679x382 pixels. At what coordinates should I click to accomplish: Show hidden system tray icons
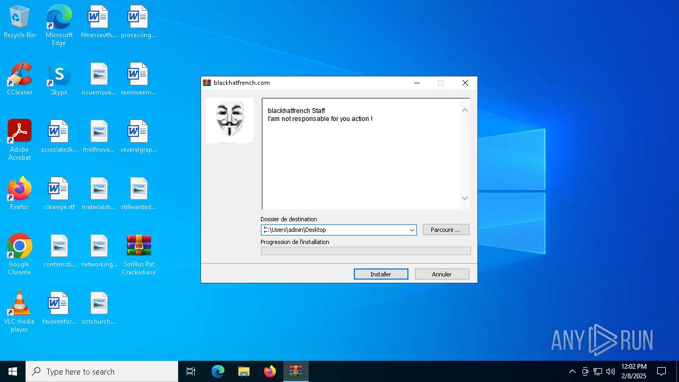click(572, 371)
